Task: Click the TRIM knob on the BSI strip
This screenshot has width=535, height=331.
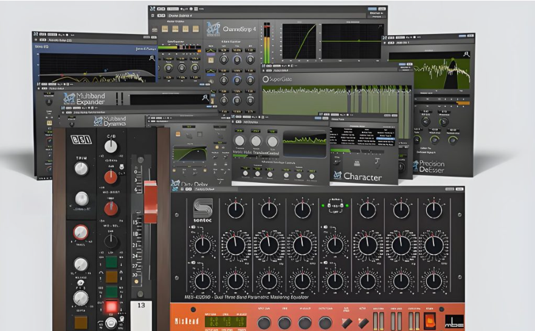Action: coord(81,169)
